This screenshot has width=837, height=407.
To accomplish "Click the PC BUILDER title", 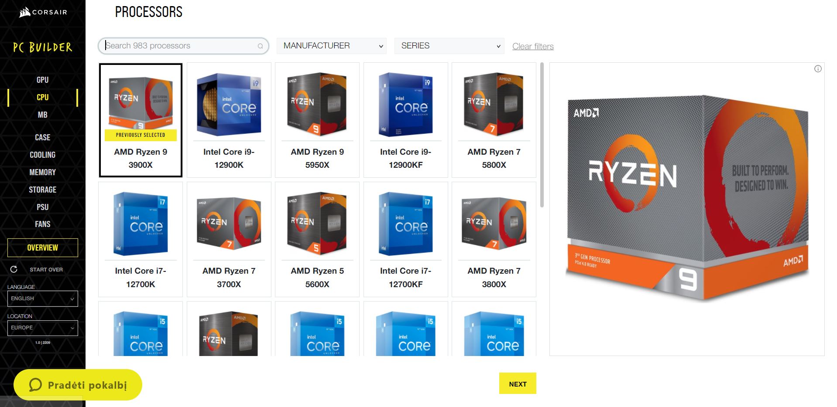I will (43, 47).
